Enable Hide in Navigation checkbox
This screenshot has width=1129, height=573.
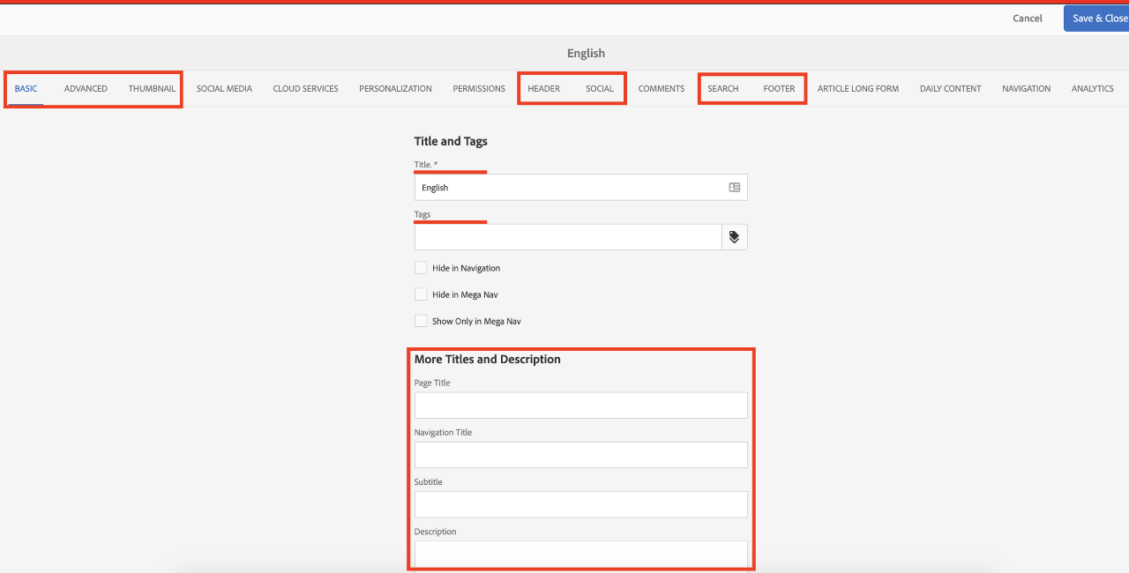421,268
